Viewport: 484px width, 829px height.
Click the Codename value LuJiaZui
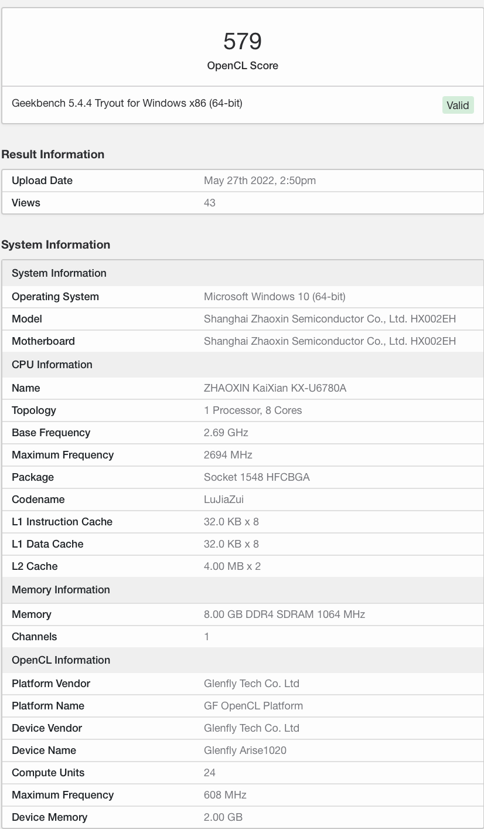[x=224, y=500]
